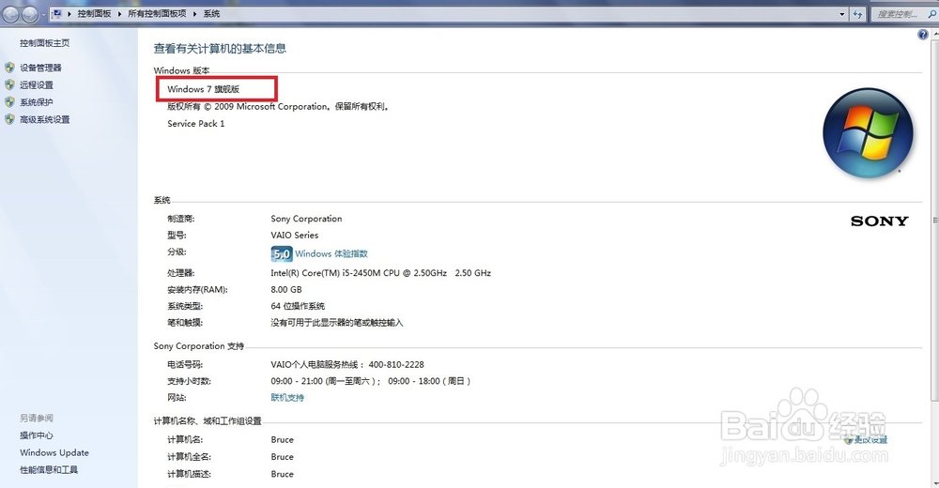Viewport: 939px width, 488px height.
Task: Click the magnifier search icon
Action: (931, 14)
